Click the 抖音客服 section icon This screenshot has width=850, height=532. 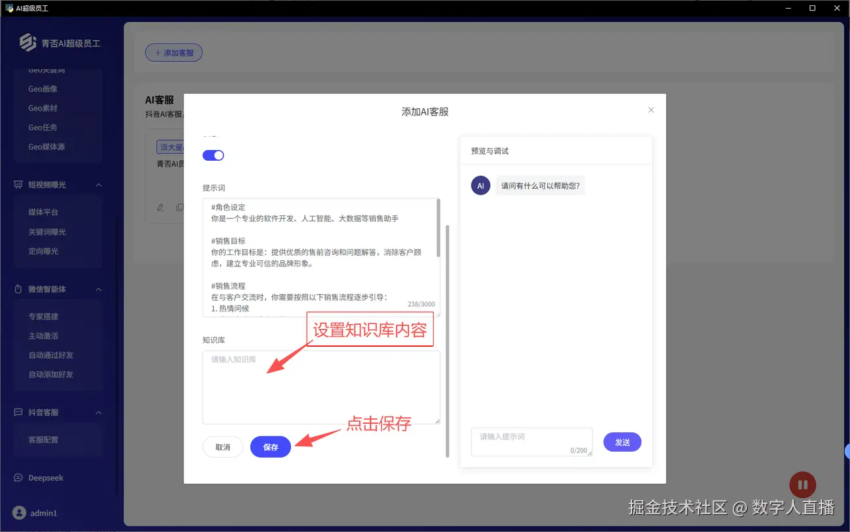19,412
